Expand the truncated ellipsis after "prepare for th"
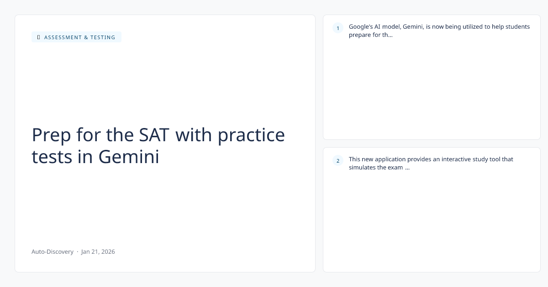Screen dimensions: 548x287 coord(390,35)
